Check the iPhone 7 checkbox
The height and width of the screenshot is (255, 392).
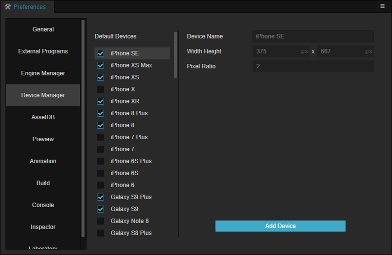100,149
